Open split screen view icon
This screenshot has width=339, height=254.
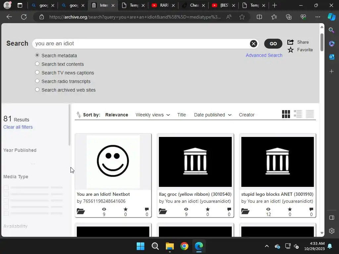pos(259,17)
